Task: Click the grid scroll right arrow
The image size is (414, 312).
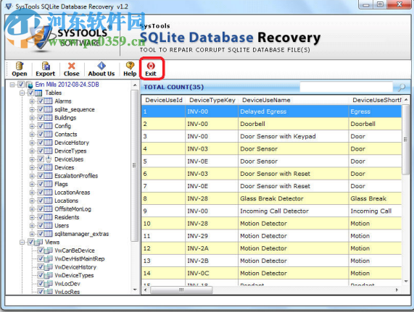Action: point(397,290)
